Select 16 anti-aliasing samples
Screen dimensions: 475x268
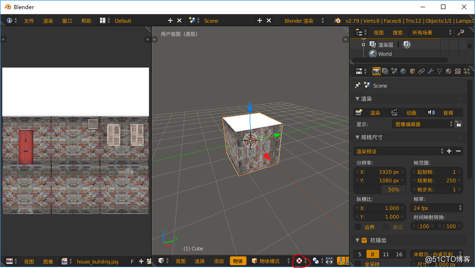pos(399,254)
